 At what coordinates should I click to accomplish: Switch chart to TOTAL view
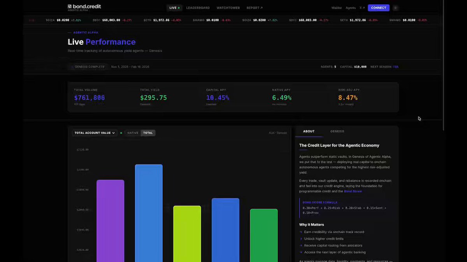pyautogui.click(x=148, y=133)
